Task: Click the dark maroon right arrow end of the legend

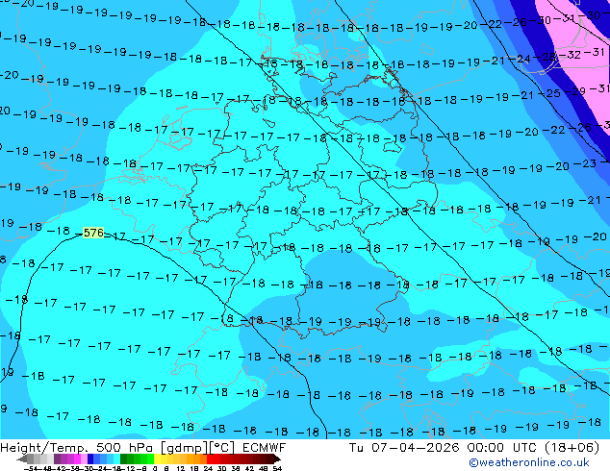Action: (277, 459)
